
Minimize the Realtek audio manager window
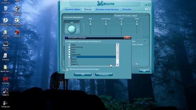(146, 5)
